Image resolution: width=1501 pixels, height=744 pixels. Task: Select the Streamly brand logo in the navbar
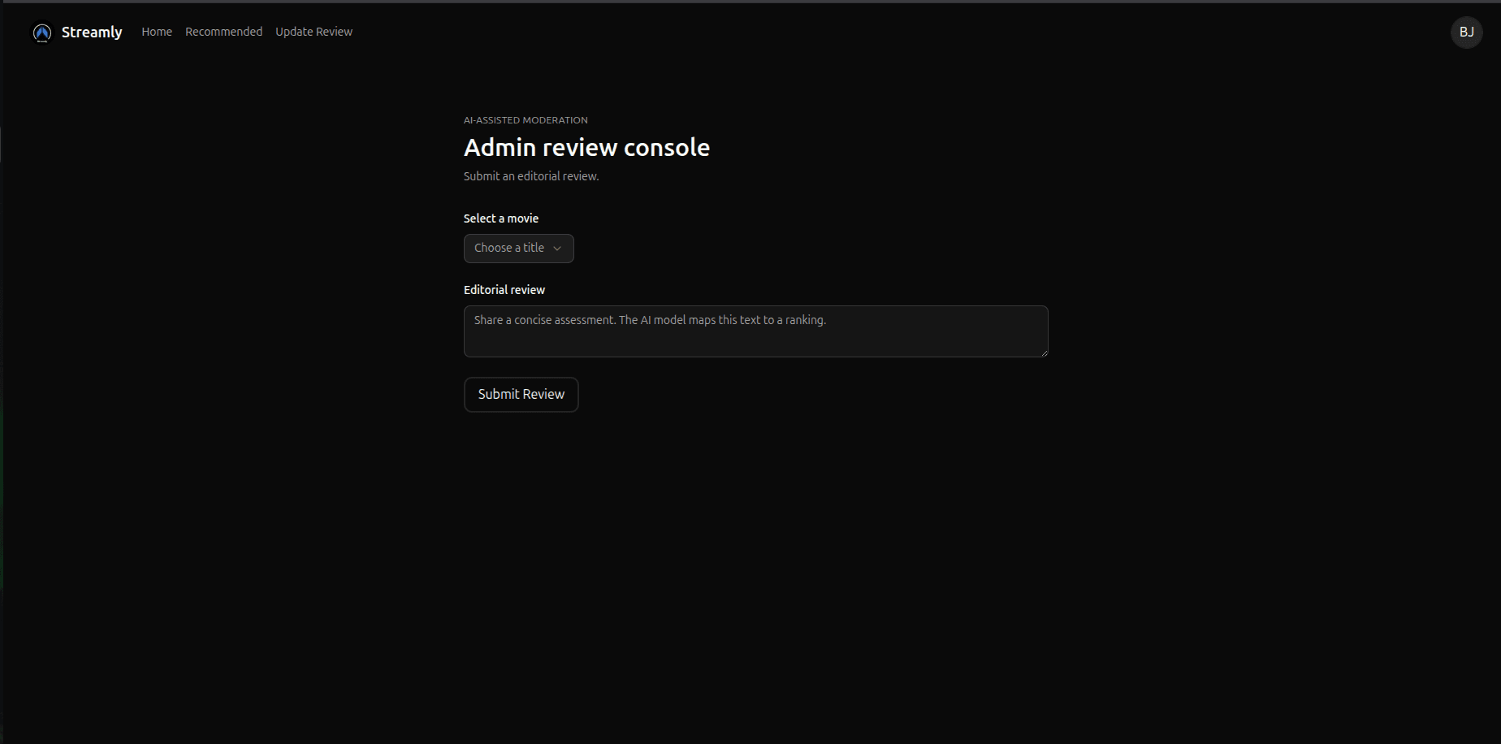(92, 32)
